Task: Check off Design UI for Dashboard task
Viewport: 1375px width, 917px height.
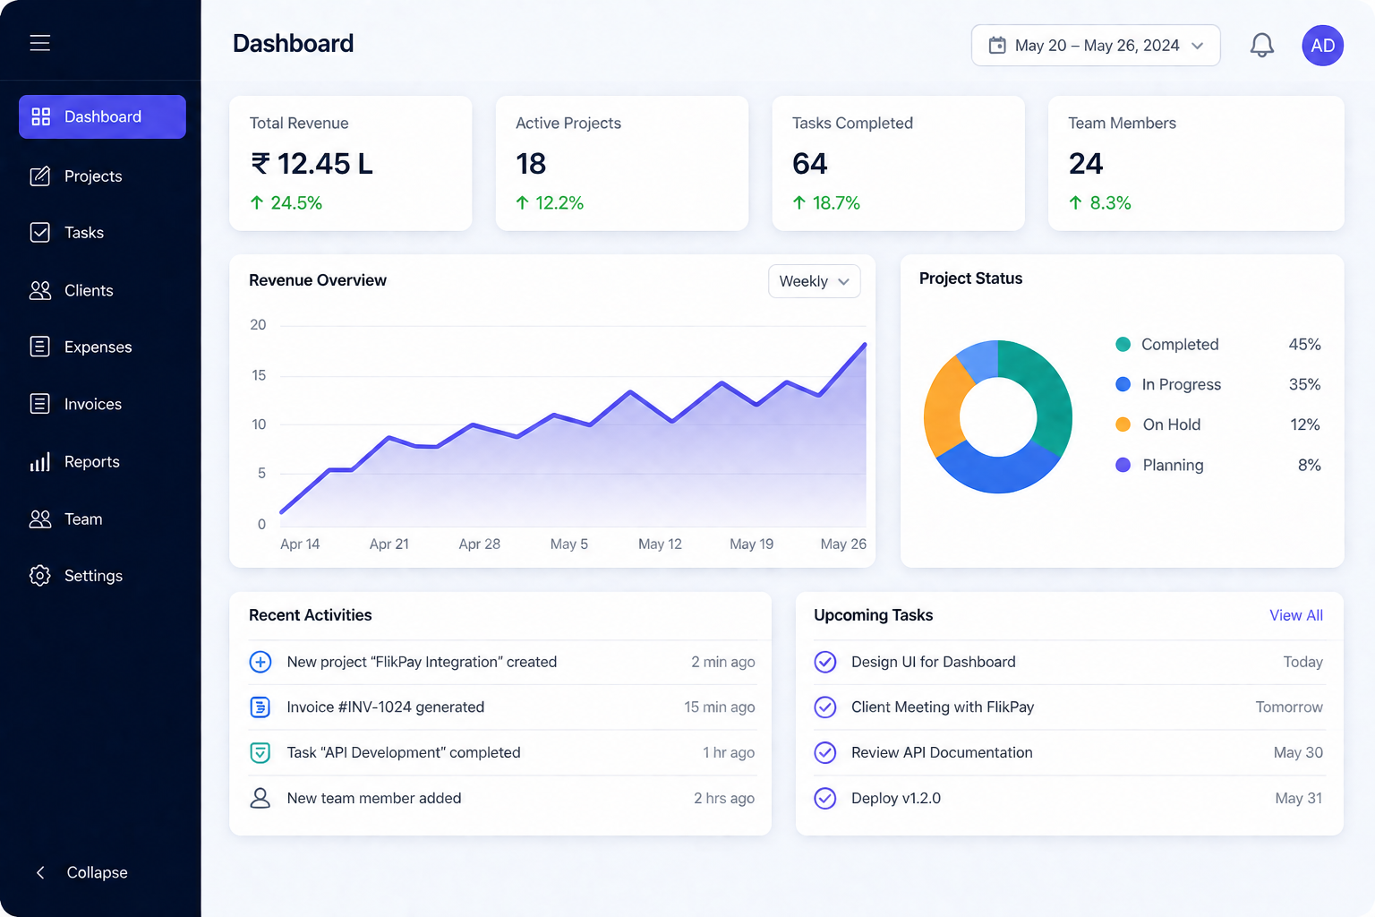Action: (825, 662)
